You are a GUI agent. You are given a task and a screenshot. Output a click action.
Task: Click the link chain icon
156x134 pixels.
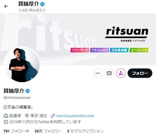pyautogui.click(x=53, y=116)
